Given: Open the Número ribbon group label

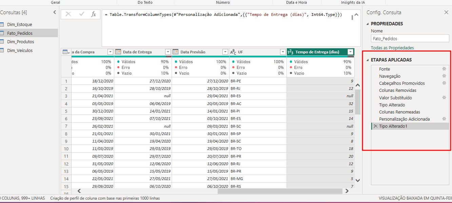Looking at the screenshot, I should pos(223,2).
